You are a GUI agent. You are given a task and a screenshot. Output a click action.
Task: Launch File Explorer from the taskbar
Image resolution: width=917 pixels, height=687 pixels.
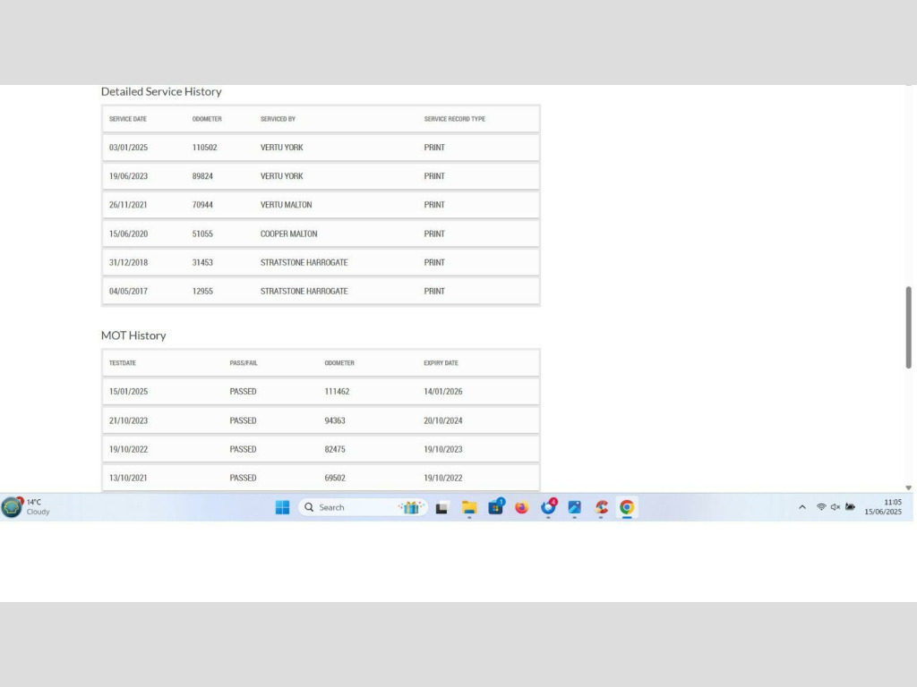click(469, 508)
